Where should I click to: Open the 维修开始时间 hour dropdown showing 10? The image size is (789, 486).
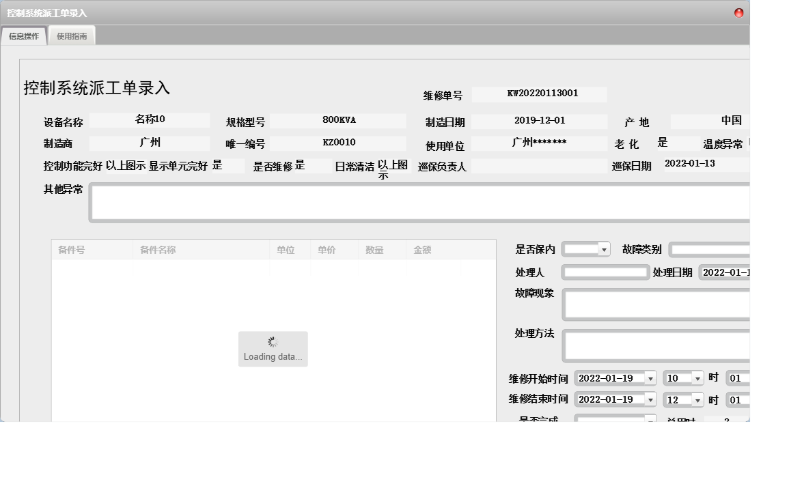click(697, 378)
